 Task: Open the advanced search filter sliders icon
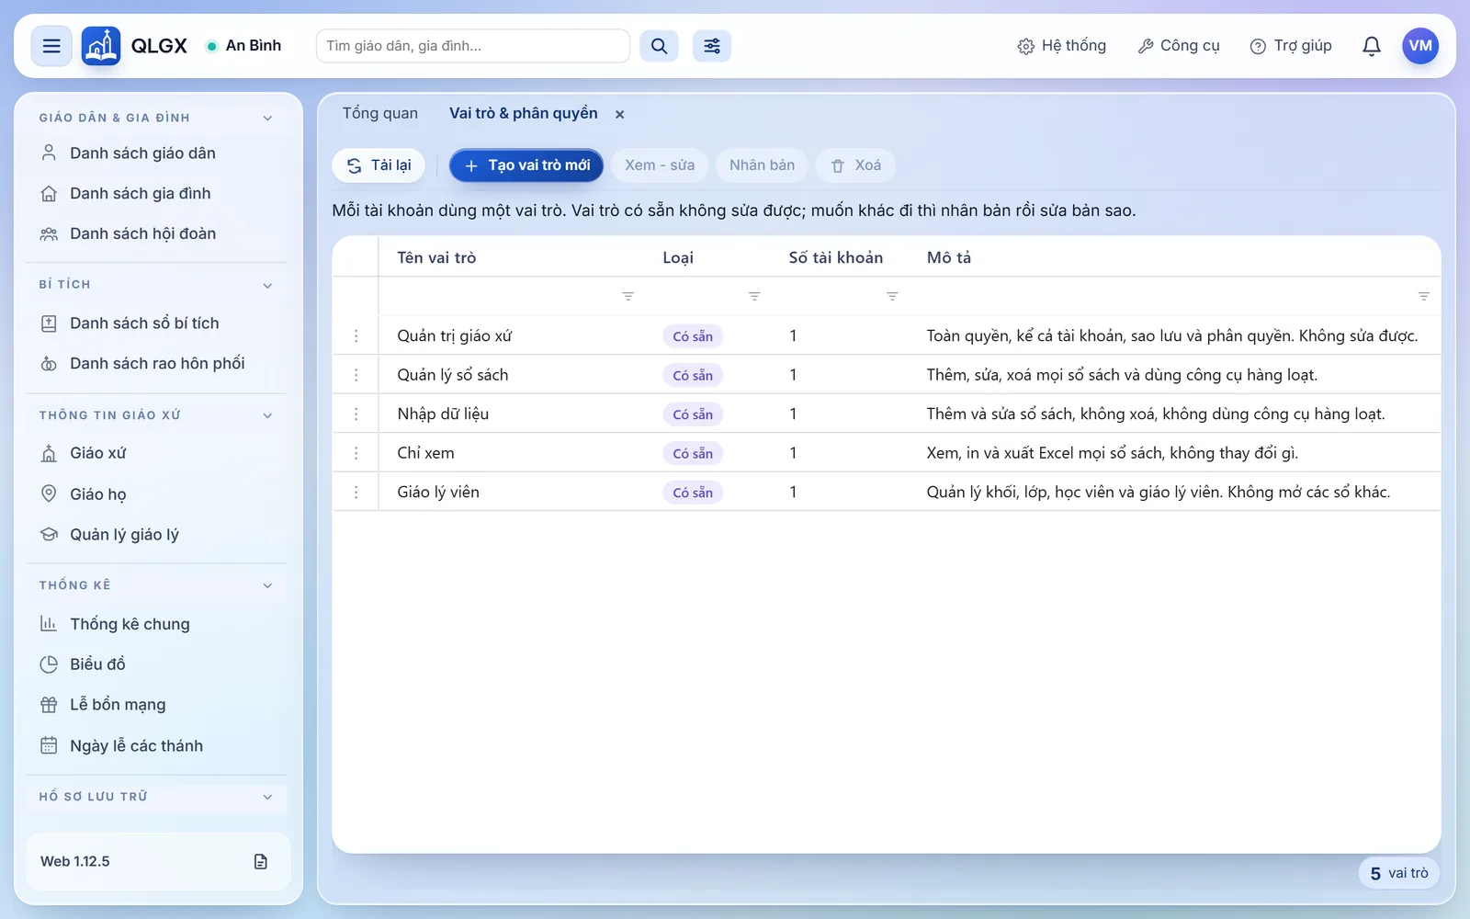712,46
